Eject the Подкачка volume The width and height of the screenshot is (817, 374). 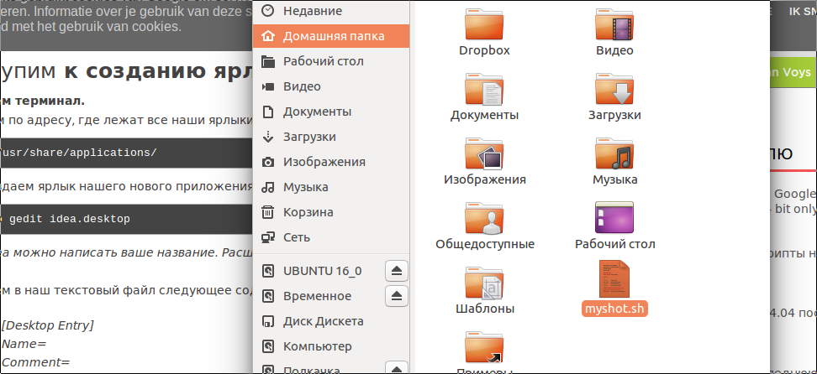coord(397,367)
